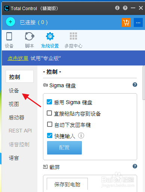
Task: Click the vertical scrollbar of settings panel
Action: point(144,83)
